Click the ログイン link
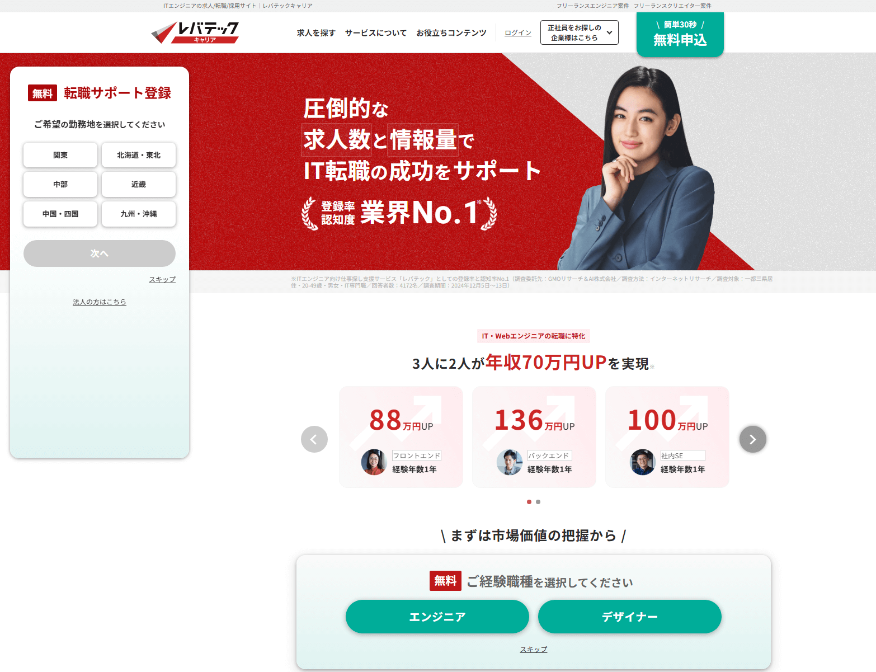Image resolution: width=876 pixels, height=672 pixels. point(518,33)
